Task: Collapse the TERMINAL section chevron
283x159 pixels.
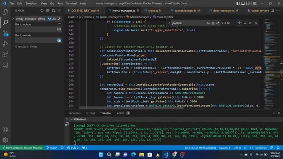Action: click(72, 119)
